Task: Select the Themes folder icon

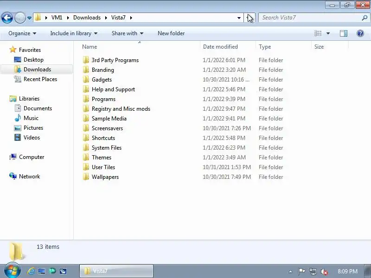Action: pyautogui.click(x=86, y=157)
